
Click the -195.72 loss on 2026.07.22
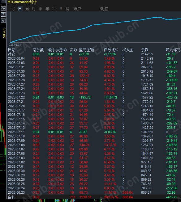[85, 97]
